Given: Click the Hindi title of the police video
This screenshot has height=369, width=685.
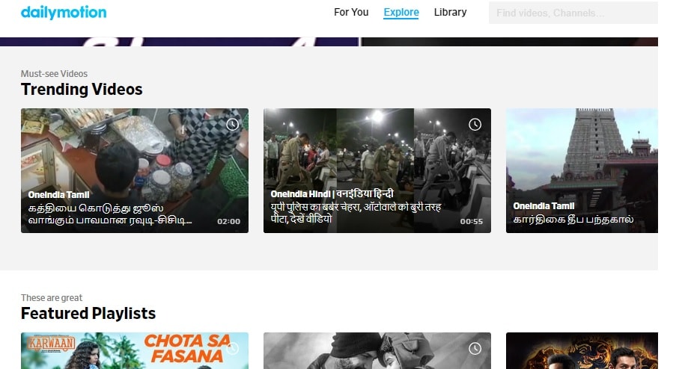Looking at the screenshot, I should tap(355, 213).
